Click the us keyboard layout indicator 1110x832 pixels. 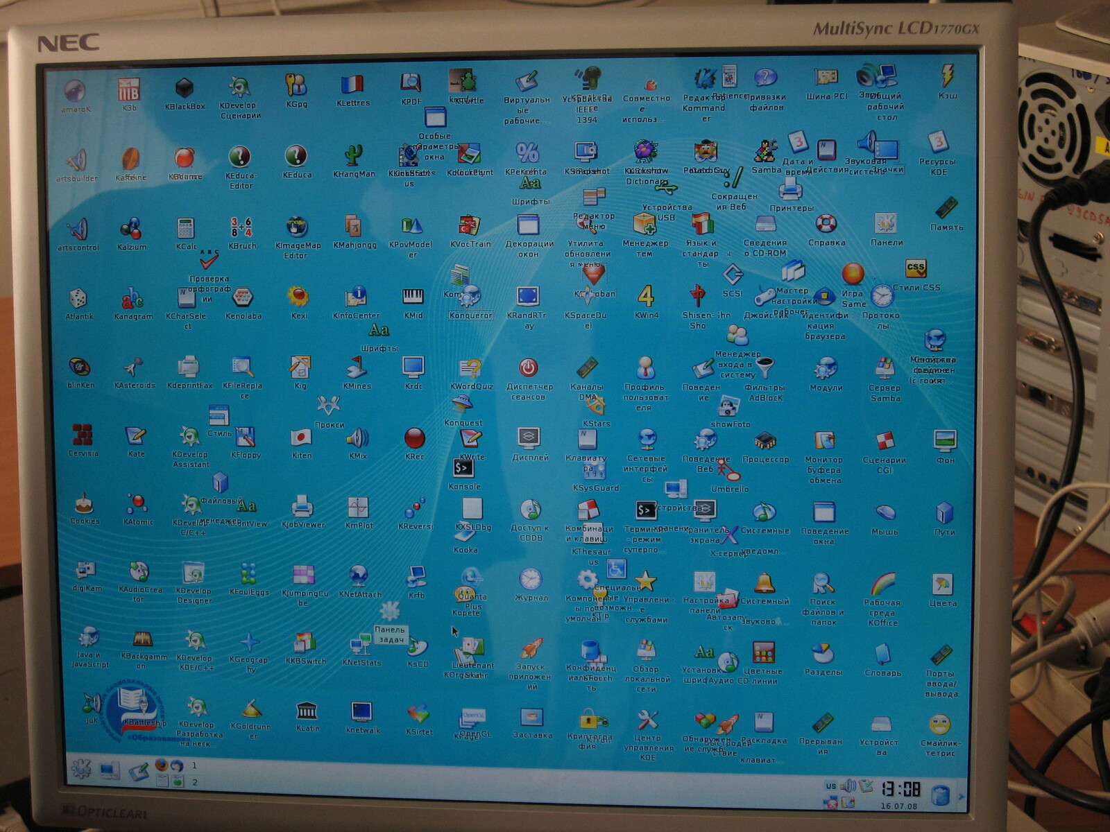pos(830,786)
